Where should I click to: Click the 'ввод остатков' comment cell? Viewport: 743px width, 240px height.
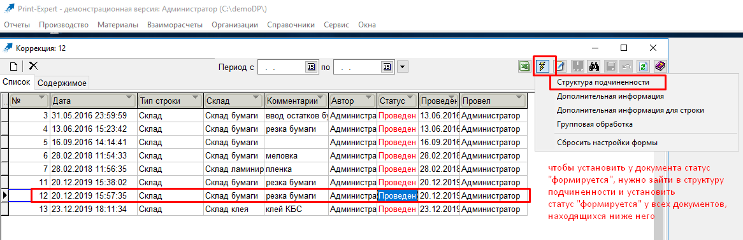pos(296,116)
